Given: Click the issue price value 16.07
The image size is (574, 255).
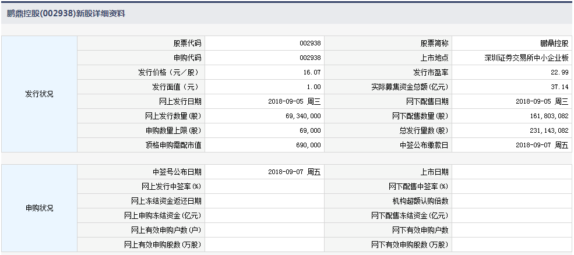Looking at the screenshot, I should click(x=312, y=72).
